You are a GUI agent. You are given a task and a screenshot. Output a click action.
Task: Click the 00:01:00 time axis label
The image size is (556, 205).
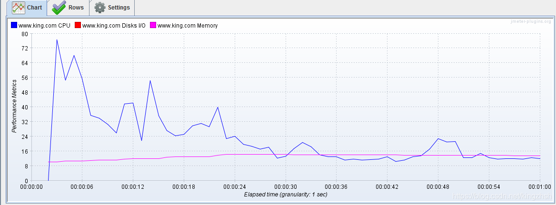tap(540, 186)
